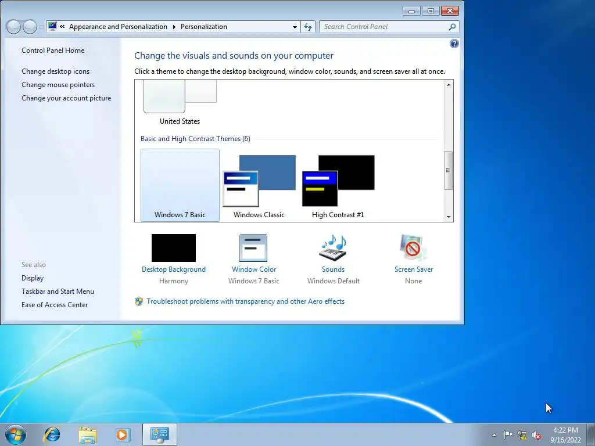Click the taskbar clock showing 4:22 PM

(x=565, y=435)
